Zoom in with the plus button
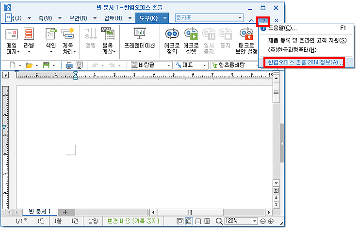359x229 pixels. pos(271,221)
